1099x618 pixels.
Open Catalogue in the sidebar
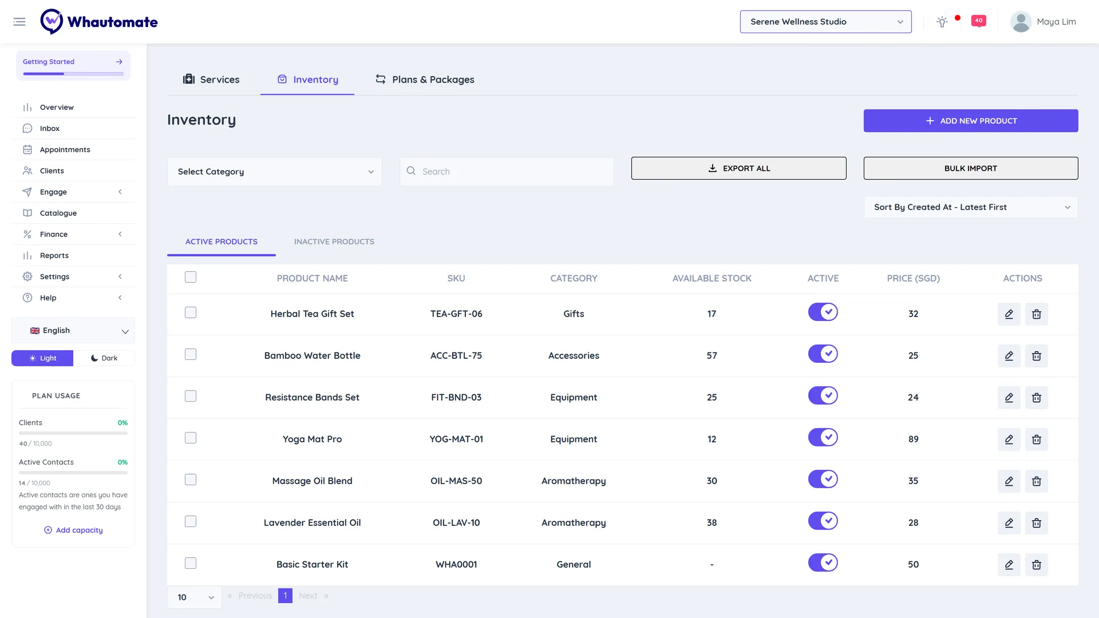[73, 213]
